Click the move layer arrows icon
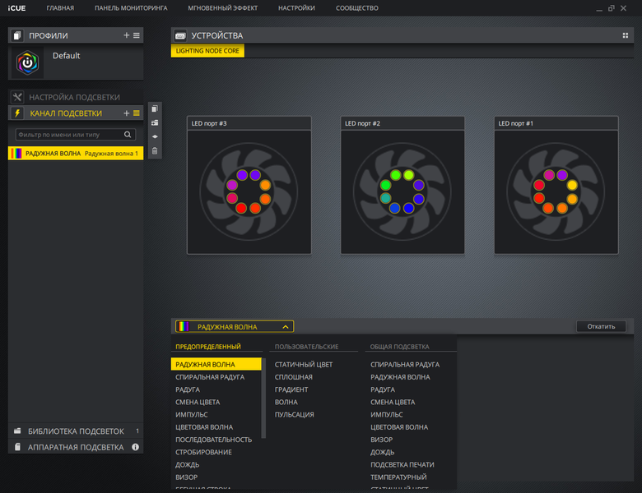642x493 pixels. click(155, 136)
